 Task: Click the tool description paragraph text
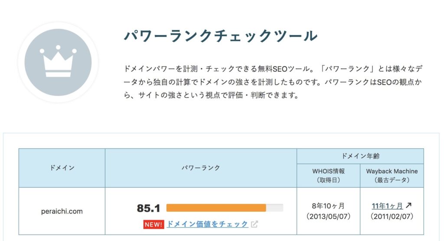coord(273,82)
